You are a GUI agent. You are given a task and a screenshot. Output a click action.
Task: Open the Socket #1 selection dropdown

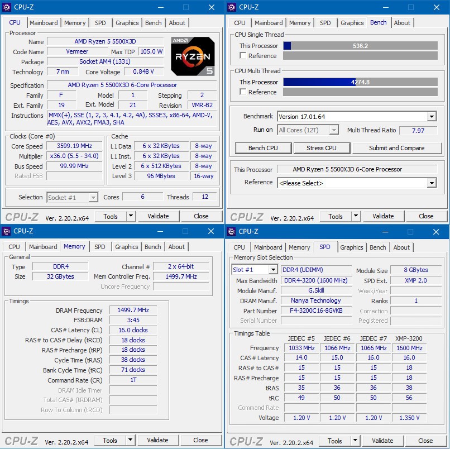(x=93, y=198)
